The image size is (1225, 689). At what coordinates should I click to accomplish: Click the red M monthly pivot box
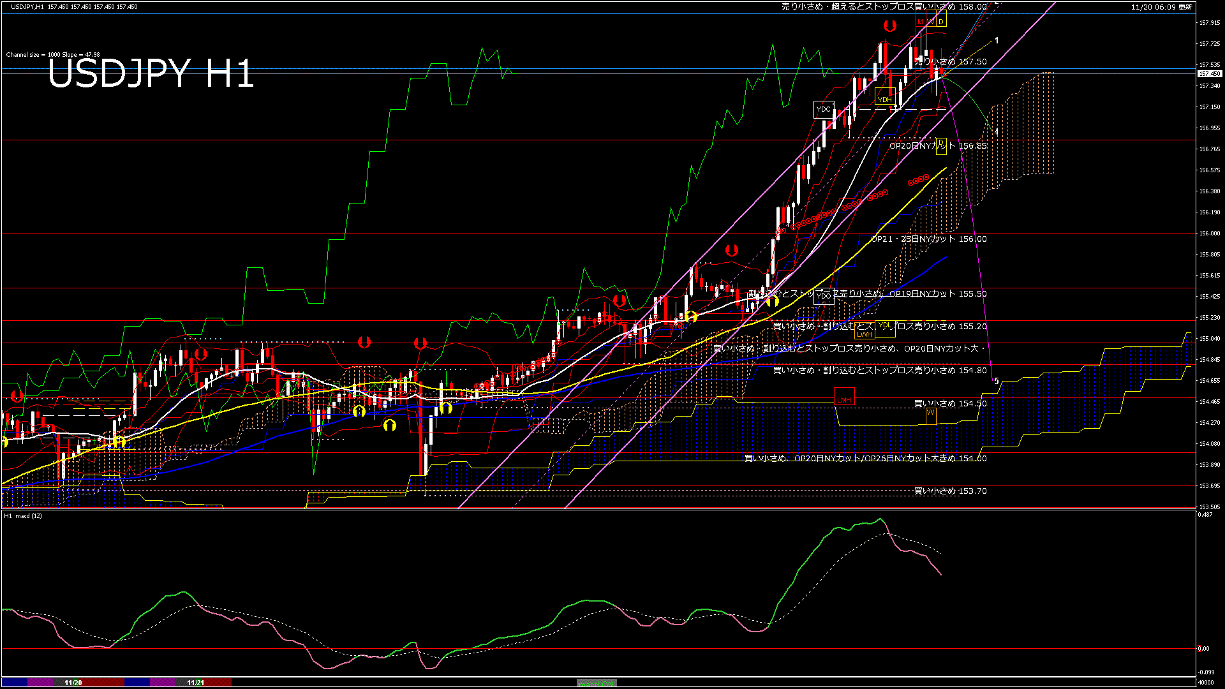920,22
